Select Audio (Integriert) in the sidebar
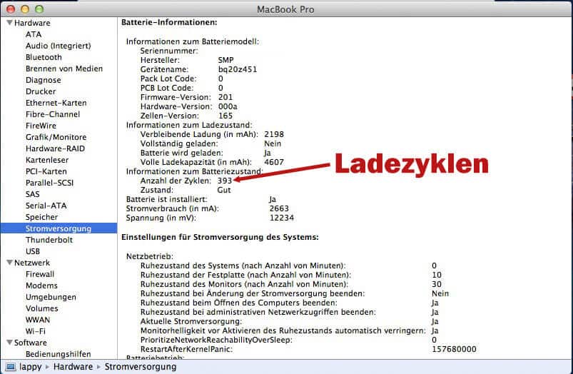The height and width of the screenshot is (374, 573). 58,46
